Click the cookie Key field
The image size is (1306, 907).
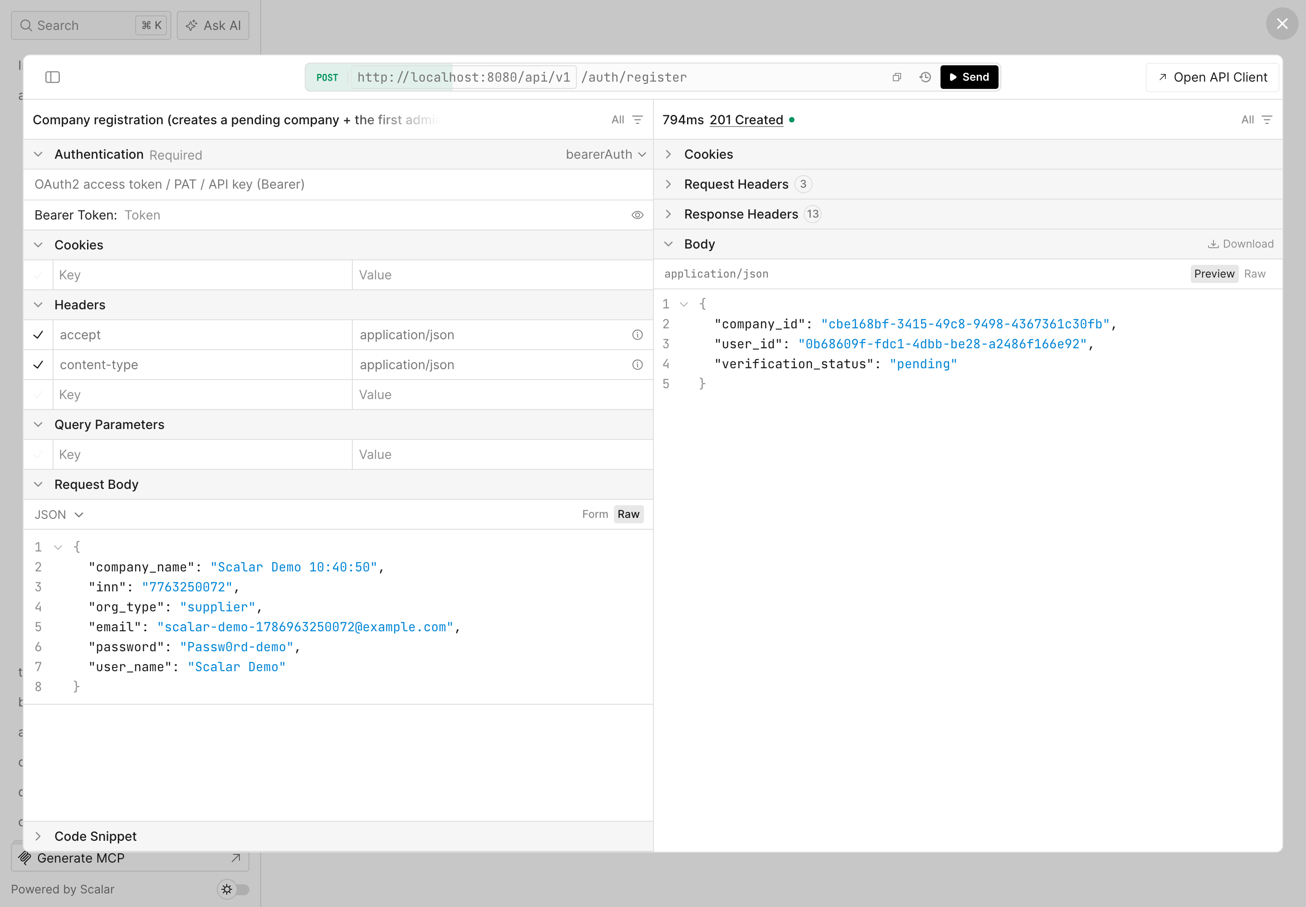[202, 275]
